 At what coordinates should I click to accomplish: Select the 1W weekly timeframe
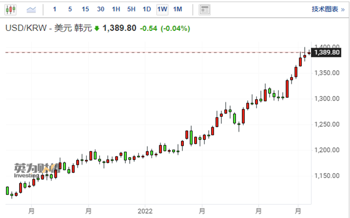click(x=162, y=9)
